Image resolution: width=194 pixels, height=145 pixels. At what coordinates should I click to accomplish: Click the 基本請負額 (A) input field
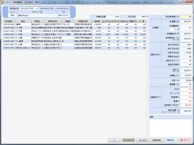[x=186, y=16]
